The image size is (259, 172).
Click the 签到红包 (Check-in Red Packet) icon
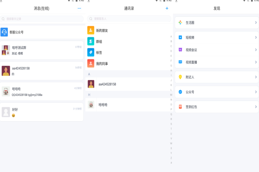(x=180, y=107)
